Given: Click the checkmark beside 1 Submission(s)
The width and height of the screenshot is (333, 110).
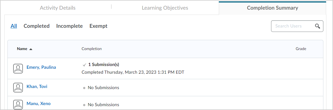Looking at the screenshot, I should (84, 65).
